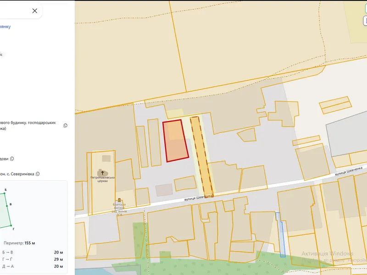Select the blue-outlined narrow parcel

pyautogui.click(x=281, y=235)
